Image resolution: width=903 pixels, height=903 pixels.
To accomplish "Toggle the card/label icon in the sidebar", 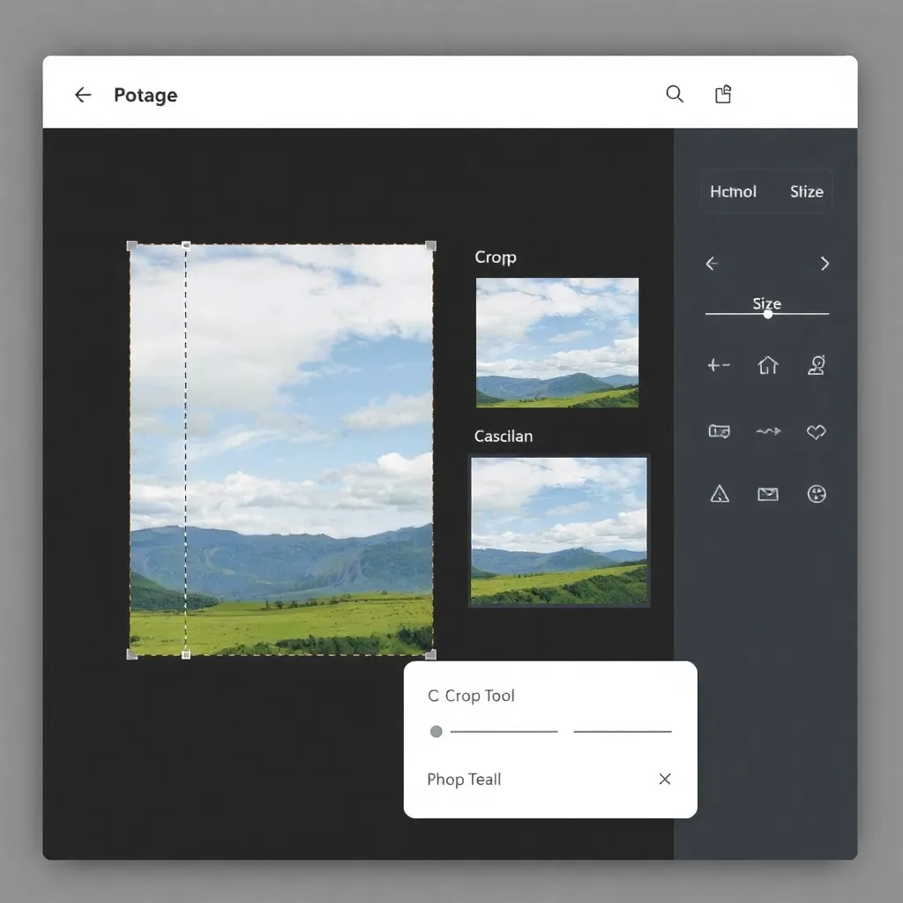I will (x=719, y=431).
